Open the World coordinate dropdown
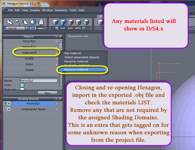The width and height of the screenshot is (195, 150). 27,28
